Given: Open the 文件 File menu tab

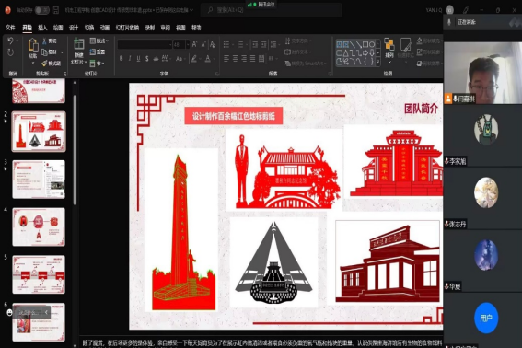Looking at the screenshot, I should coord(10,28).
